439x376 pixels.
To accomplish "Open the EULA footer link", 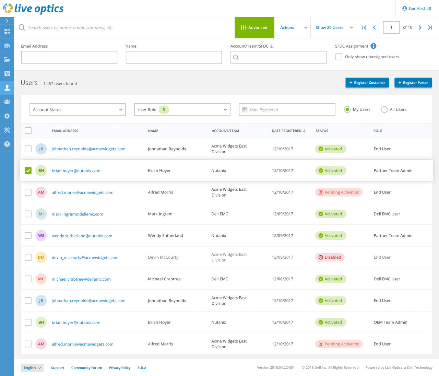I will point(142,368).
